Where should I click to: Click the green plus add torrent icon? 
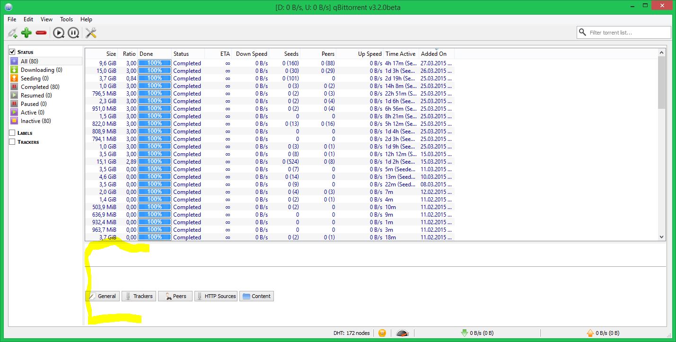click(26, 33)
